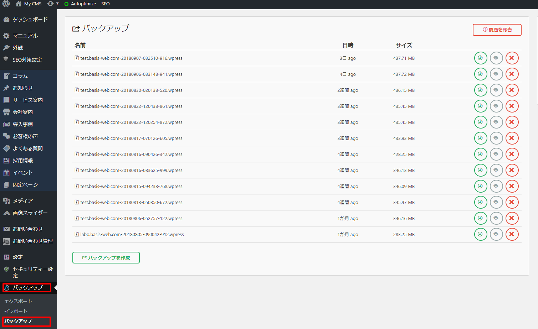Restore the 20180906-033148-941 backup
538x329 pixels.
tap(496, 74)
